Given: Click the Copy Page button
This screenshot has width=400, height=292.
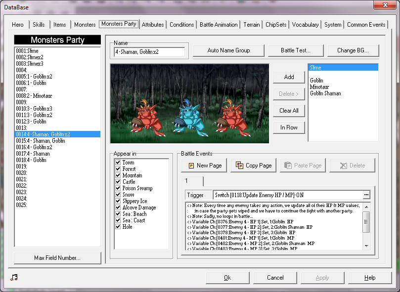Looking at the screenshot, I should tap(253, 165).
